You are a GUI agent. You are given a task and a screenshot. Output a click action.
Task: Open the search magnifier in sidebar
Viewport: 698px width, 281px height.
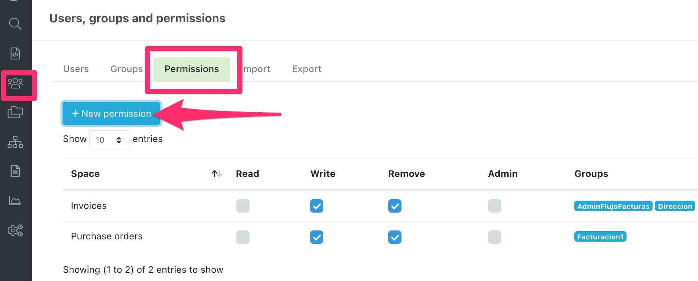coord(15,24)
